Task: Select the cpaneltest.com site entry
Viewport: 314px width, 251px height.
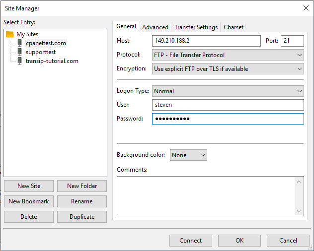Action: click(46, 43)
